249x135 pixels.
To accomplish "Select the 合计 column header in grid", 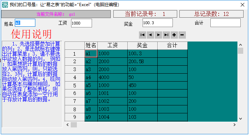I will point(172,45).
